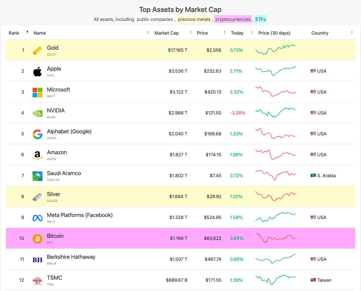Image resolution: width=361 pixels, height=291 pixels.
Task: Click Microsoft's 2.32% change value
Action: (236, 92)
